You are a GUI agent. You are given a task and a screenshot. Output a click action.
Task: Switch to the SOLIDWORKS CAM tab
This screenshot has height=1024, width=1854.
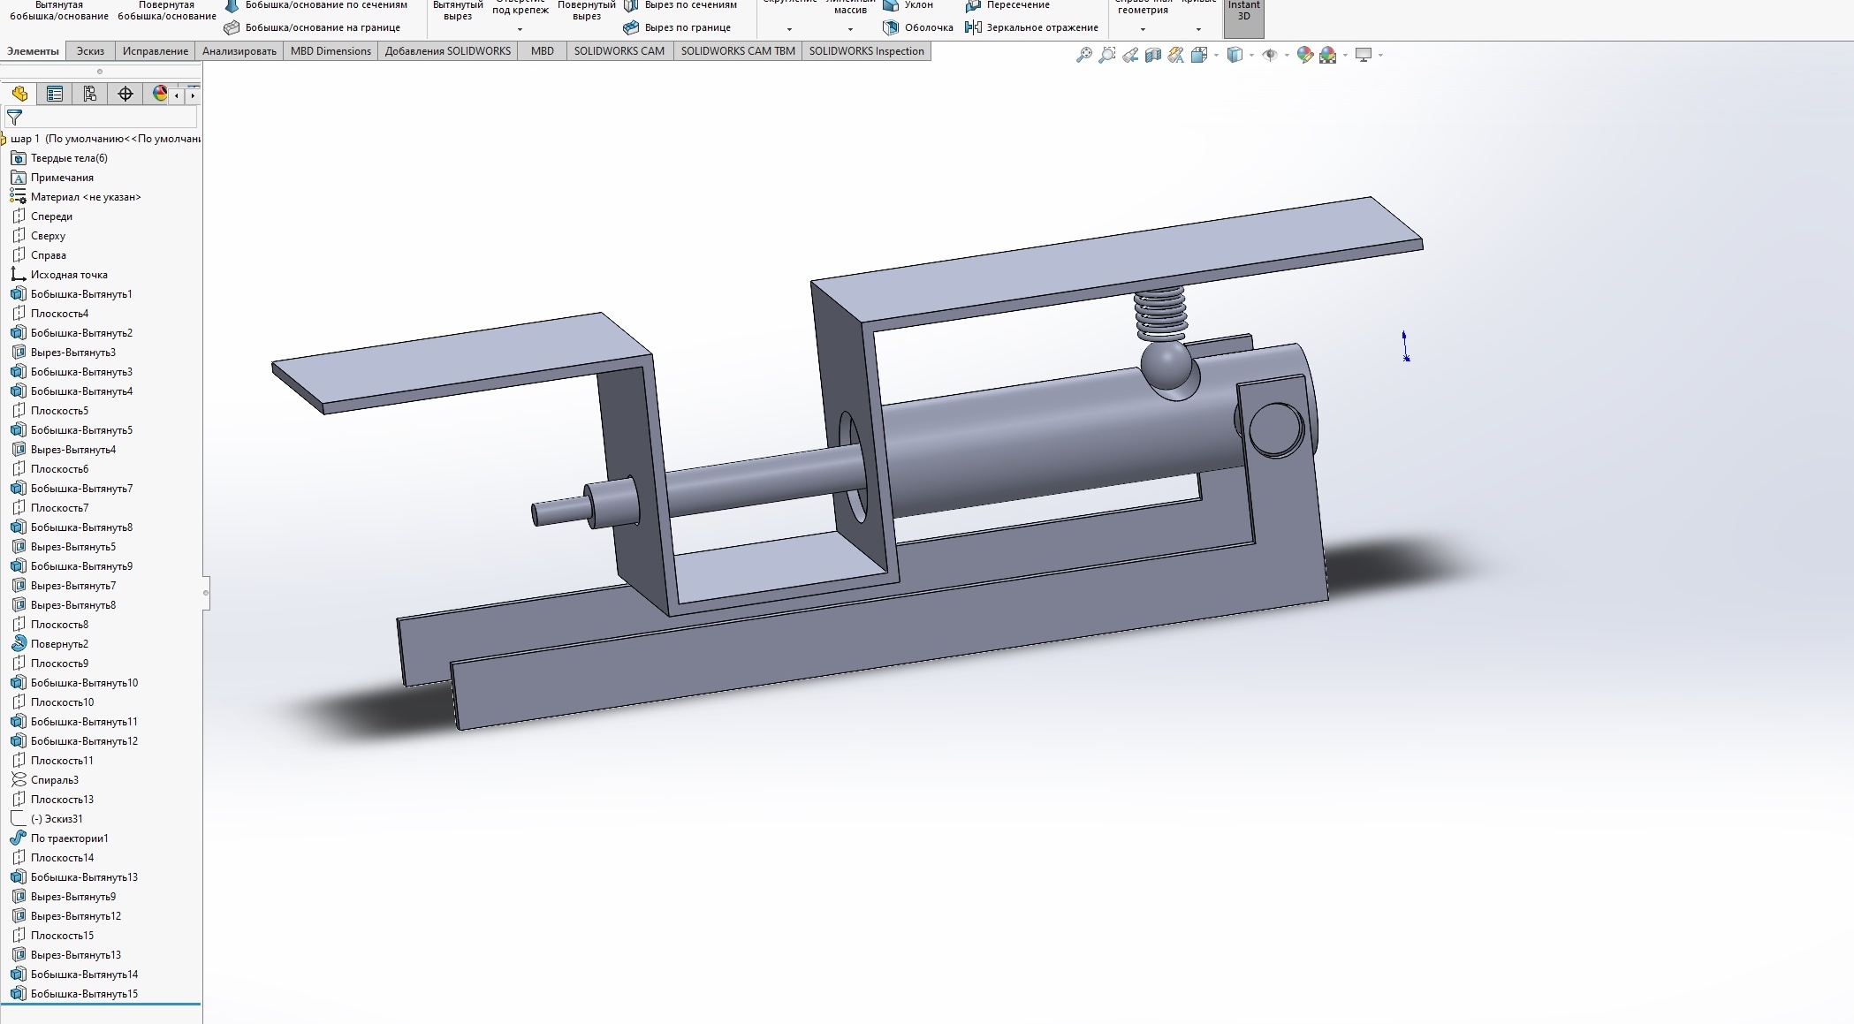(x=619, y=51)
